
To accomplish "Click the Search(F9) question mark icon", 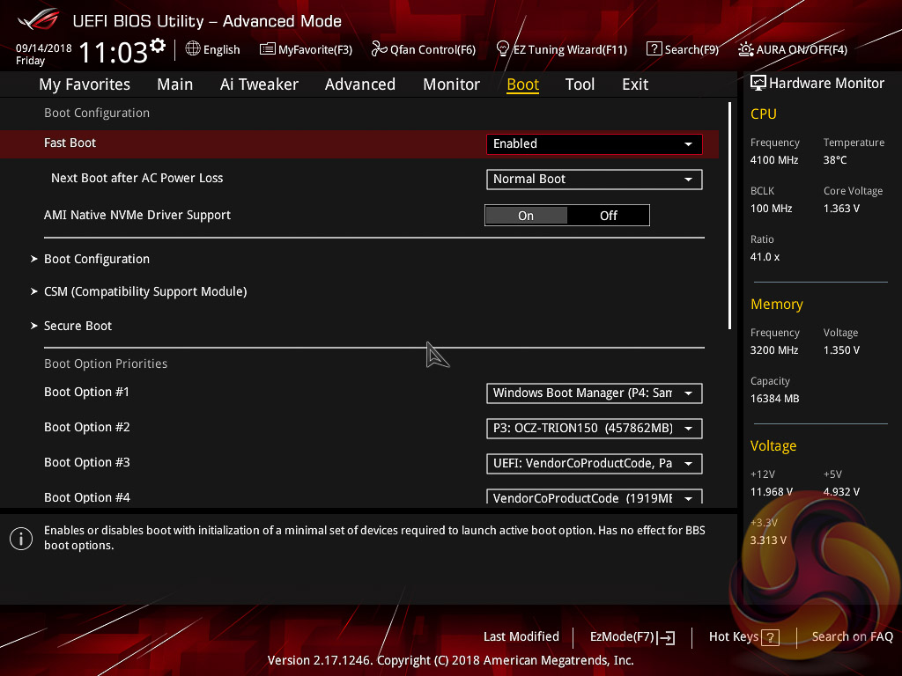I will [x=654, y=49].
